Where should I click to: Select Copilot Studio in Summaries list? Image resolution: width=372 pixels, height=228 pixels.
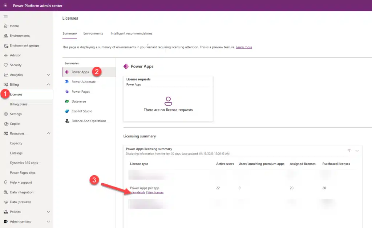[x=89, y=111]
